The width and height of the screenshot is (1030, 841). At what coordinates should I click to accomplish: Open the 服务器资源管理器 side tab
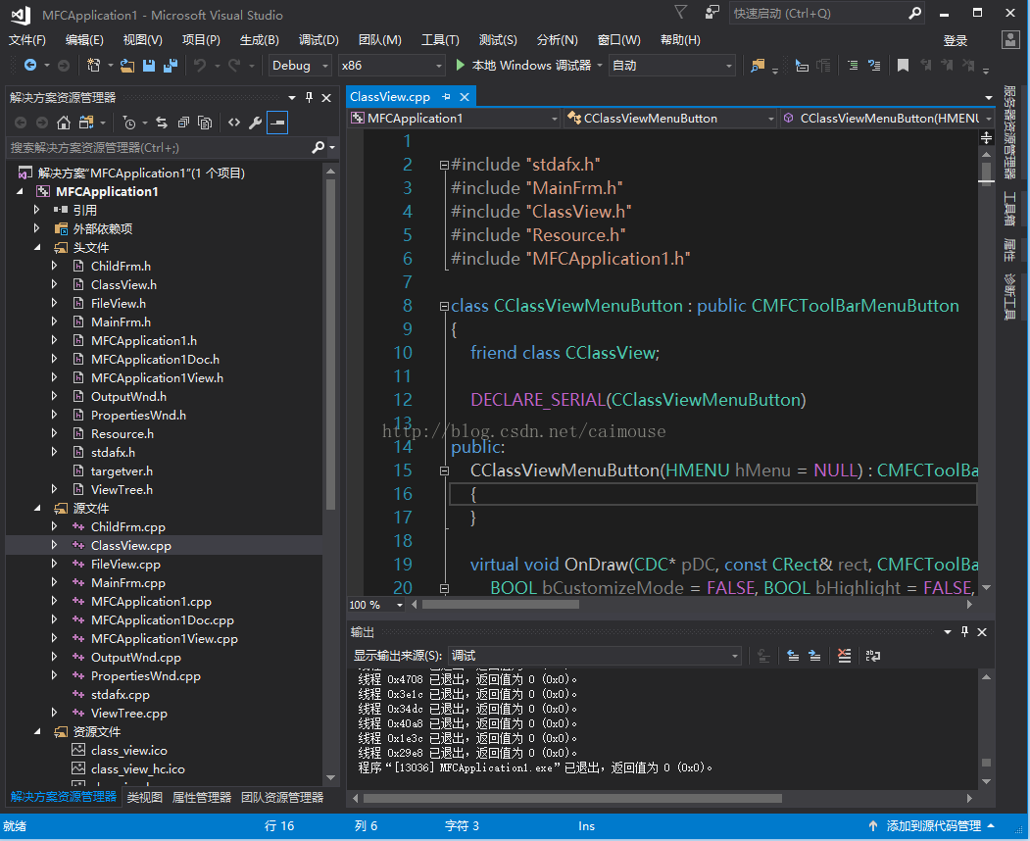point(1009,132)
